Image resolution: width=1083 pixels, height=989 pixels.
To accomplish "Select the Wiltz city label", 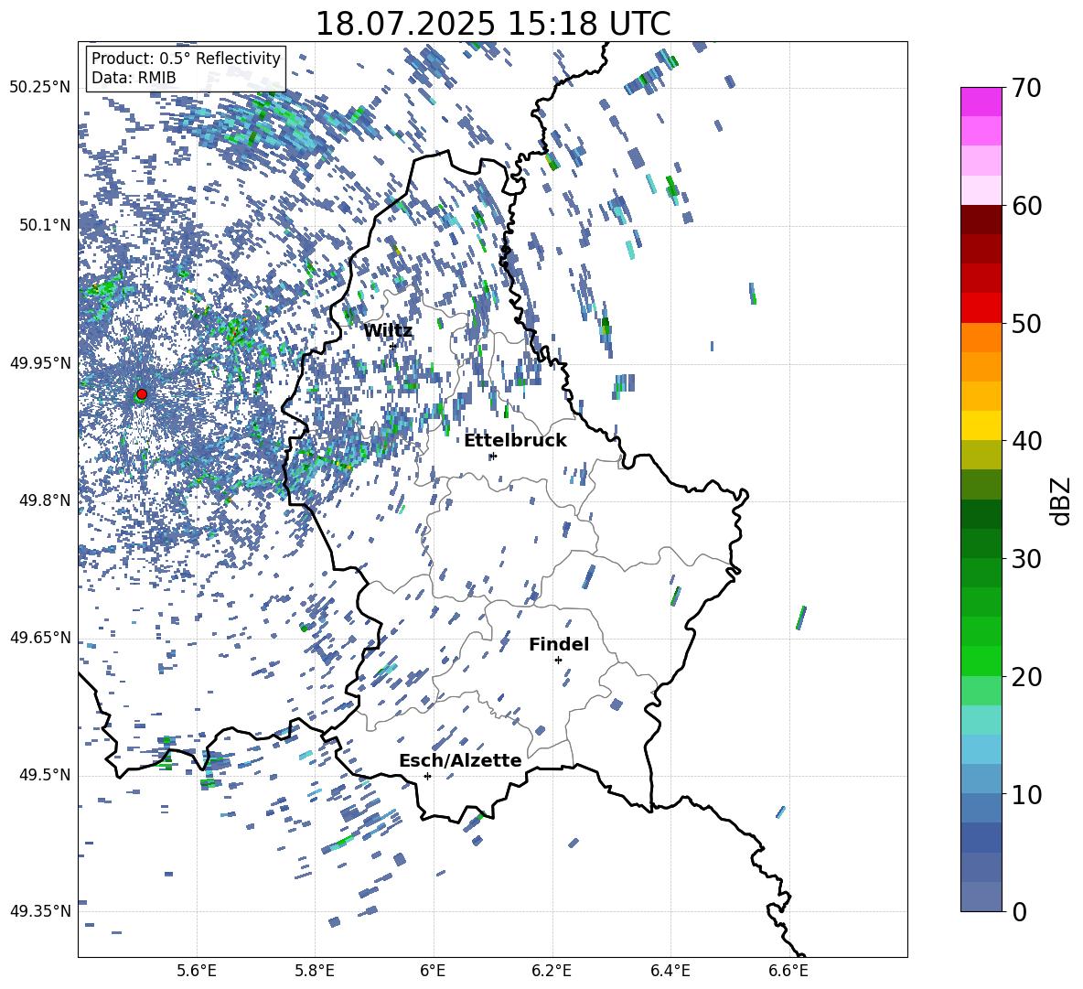I will click(388, 331).
